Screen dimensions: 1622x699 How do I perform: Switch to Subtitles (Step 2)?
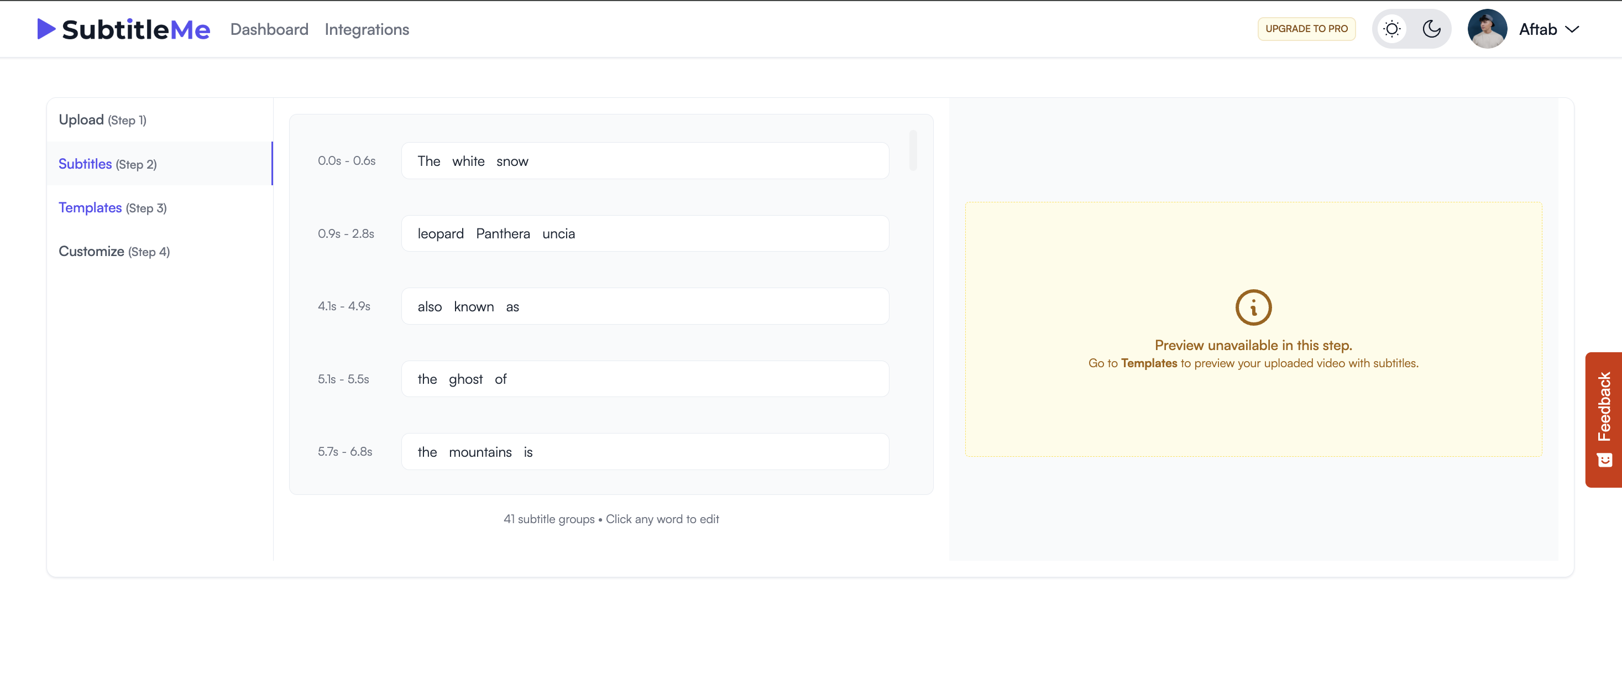(107, 164)
